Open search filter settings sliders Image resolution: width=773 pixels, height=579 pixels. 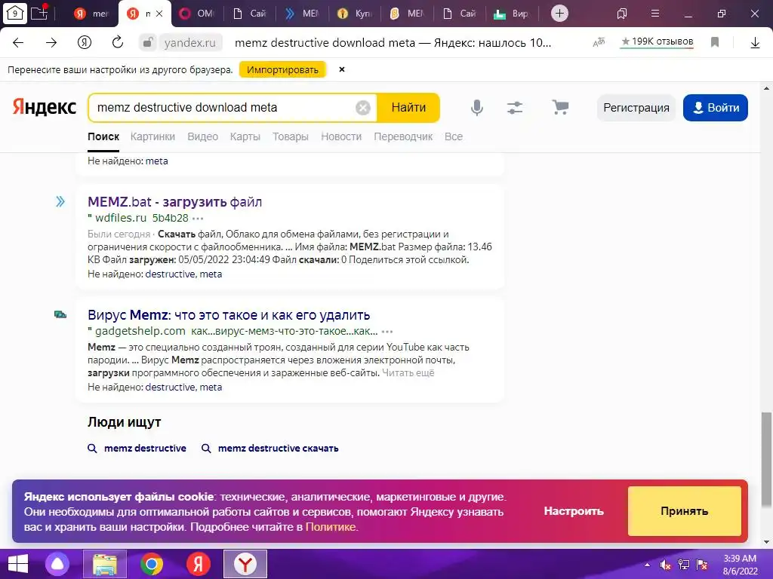point(515,107)
